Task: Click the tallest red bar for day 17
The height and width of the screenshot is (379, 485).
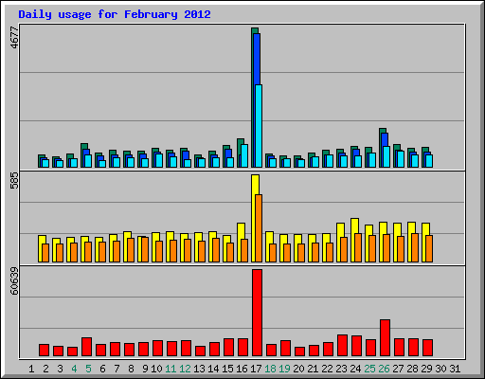Action: pyautogui.click(x=257, y=313)
